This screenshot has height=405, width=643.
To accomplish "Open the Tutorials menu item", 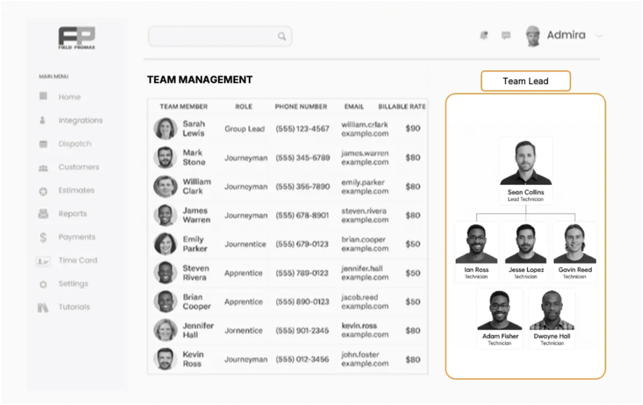I will (x=74, y=307).
